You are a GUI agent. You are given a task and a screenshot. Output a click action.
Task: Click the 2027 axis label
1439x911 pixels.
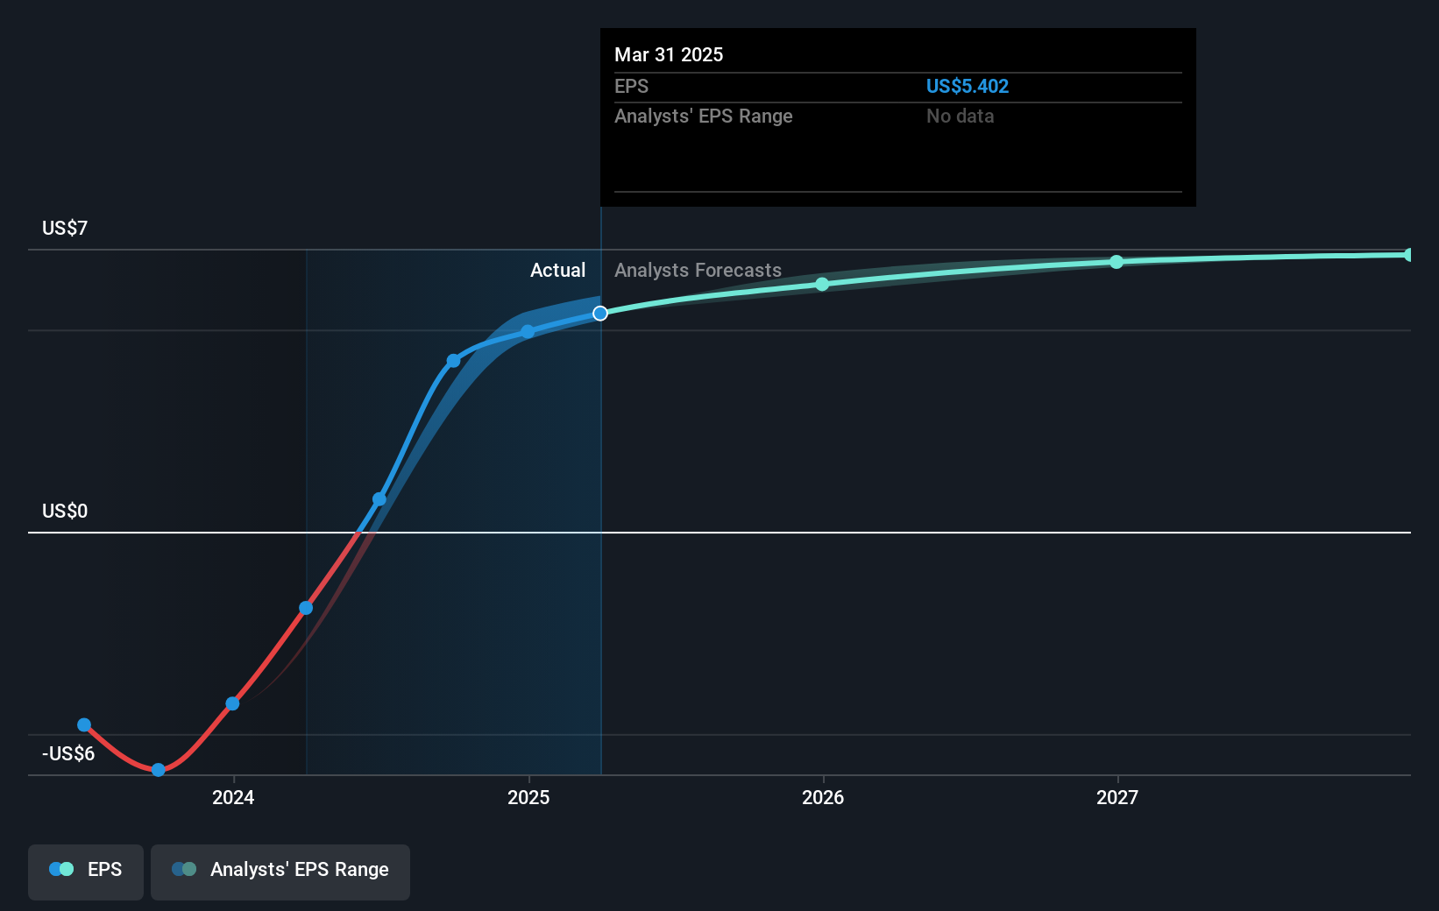tap(1117, 797)
